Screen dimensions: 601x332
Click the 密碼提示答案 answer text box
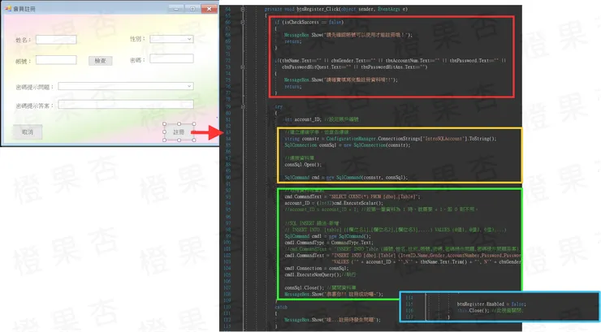126,105
